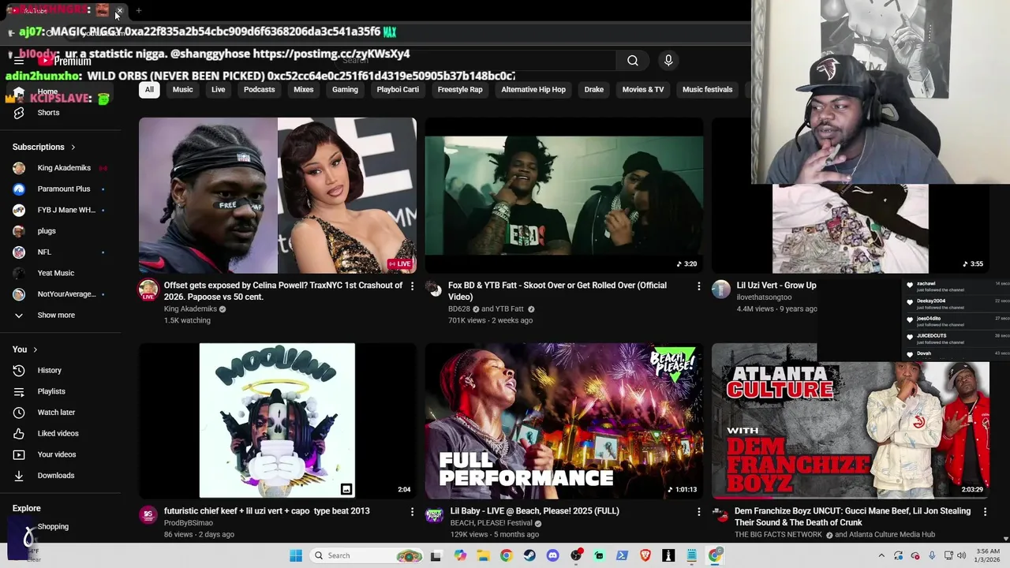This screenshot has width=1010, height=568.
Task: Open Discord from the taskbar
Action: tap(552, 555)
